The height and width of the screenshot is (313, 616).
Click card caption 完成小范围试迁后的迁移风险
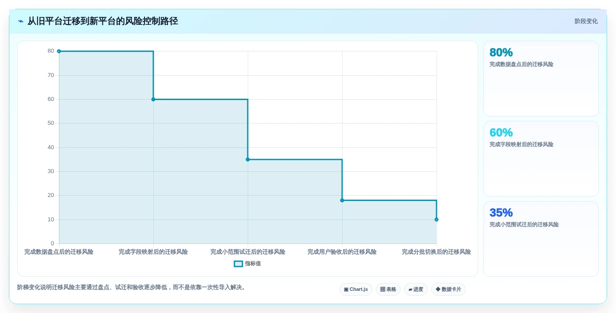point(524,225)
